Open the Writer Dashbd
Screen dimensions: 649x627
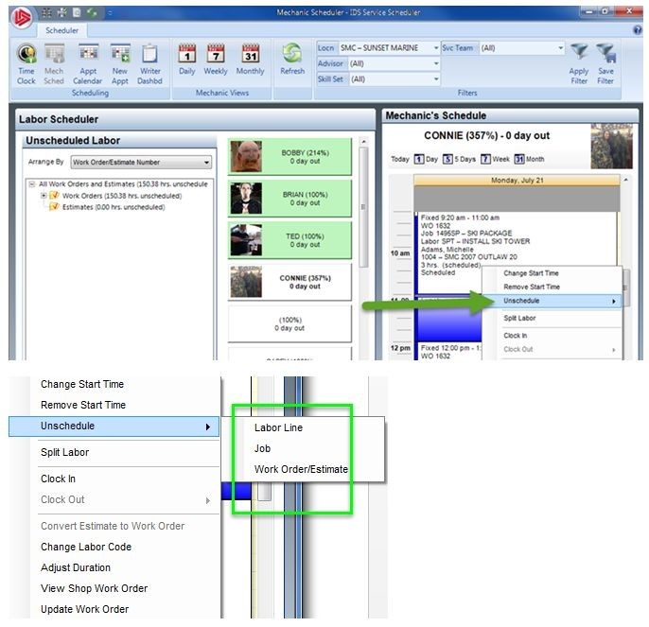pyautogui.click(x=149, y=64)
